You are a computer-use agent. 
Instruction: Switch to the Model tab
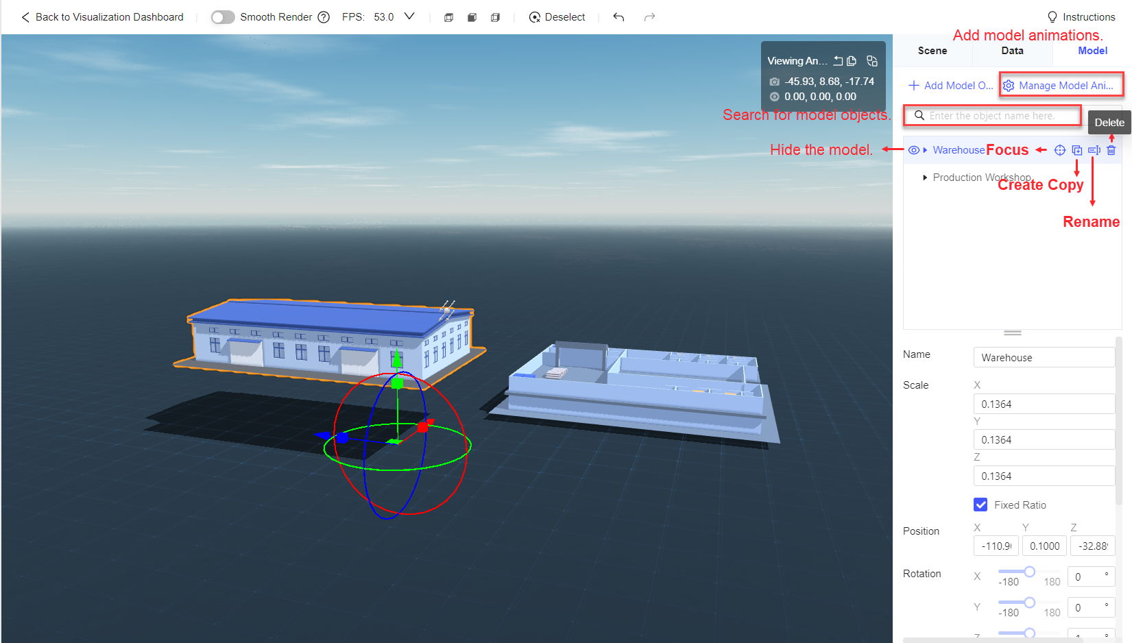click(1093, 51)
